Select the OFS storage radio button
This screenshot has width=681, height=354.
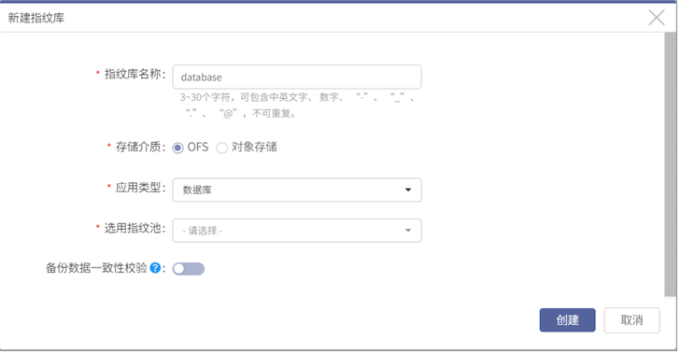pyautogui.click(x=177, y=148)
